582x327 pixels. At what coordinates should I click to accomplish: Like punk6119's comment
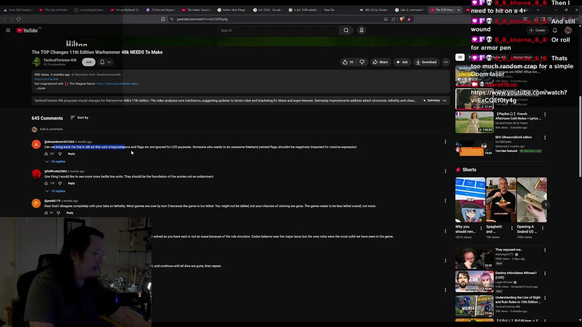[46, 213]
